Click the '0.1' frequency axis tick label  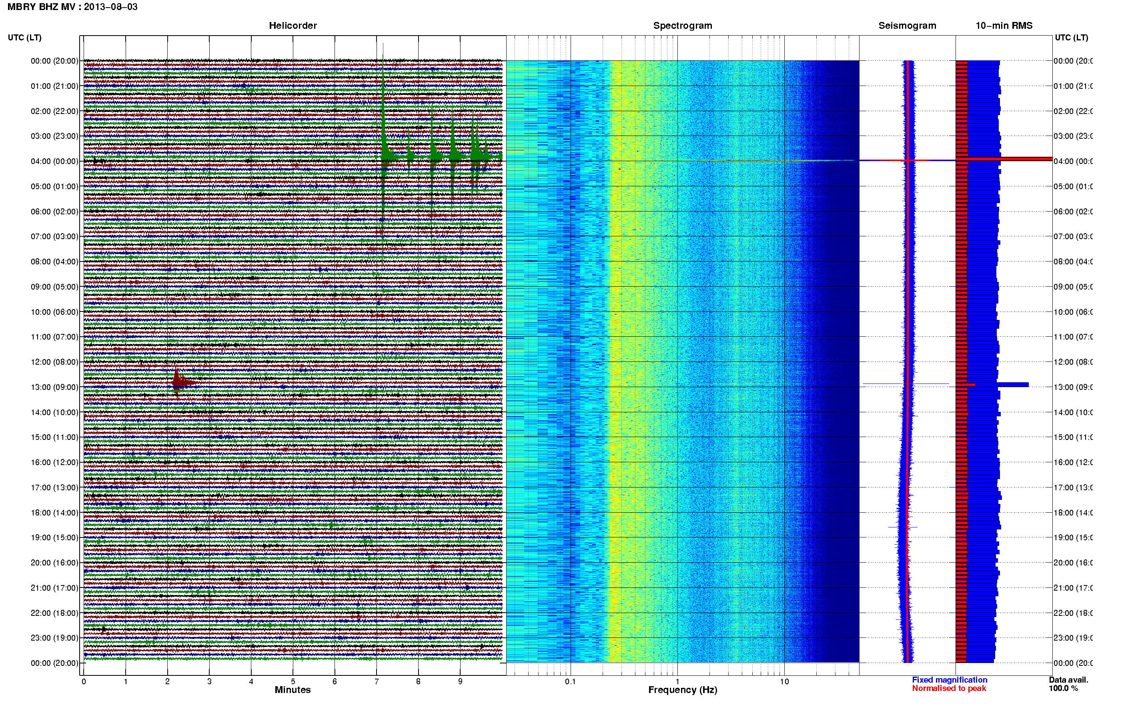point(570,681)
